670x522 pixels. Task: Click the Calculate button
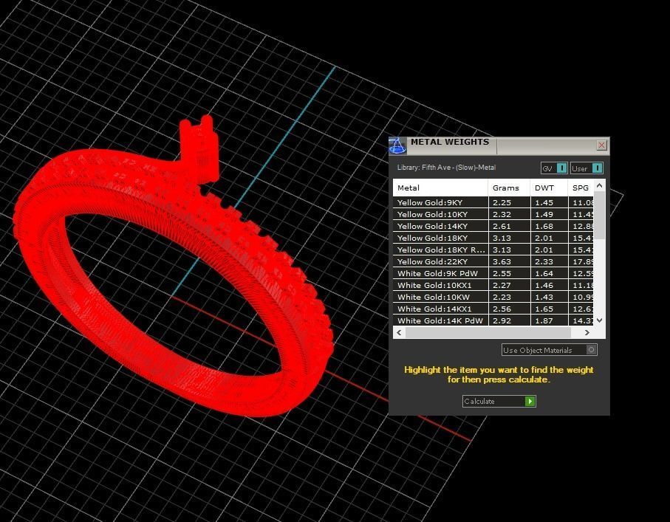[x=499, y=401]
